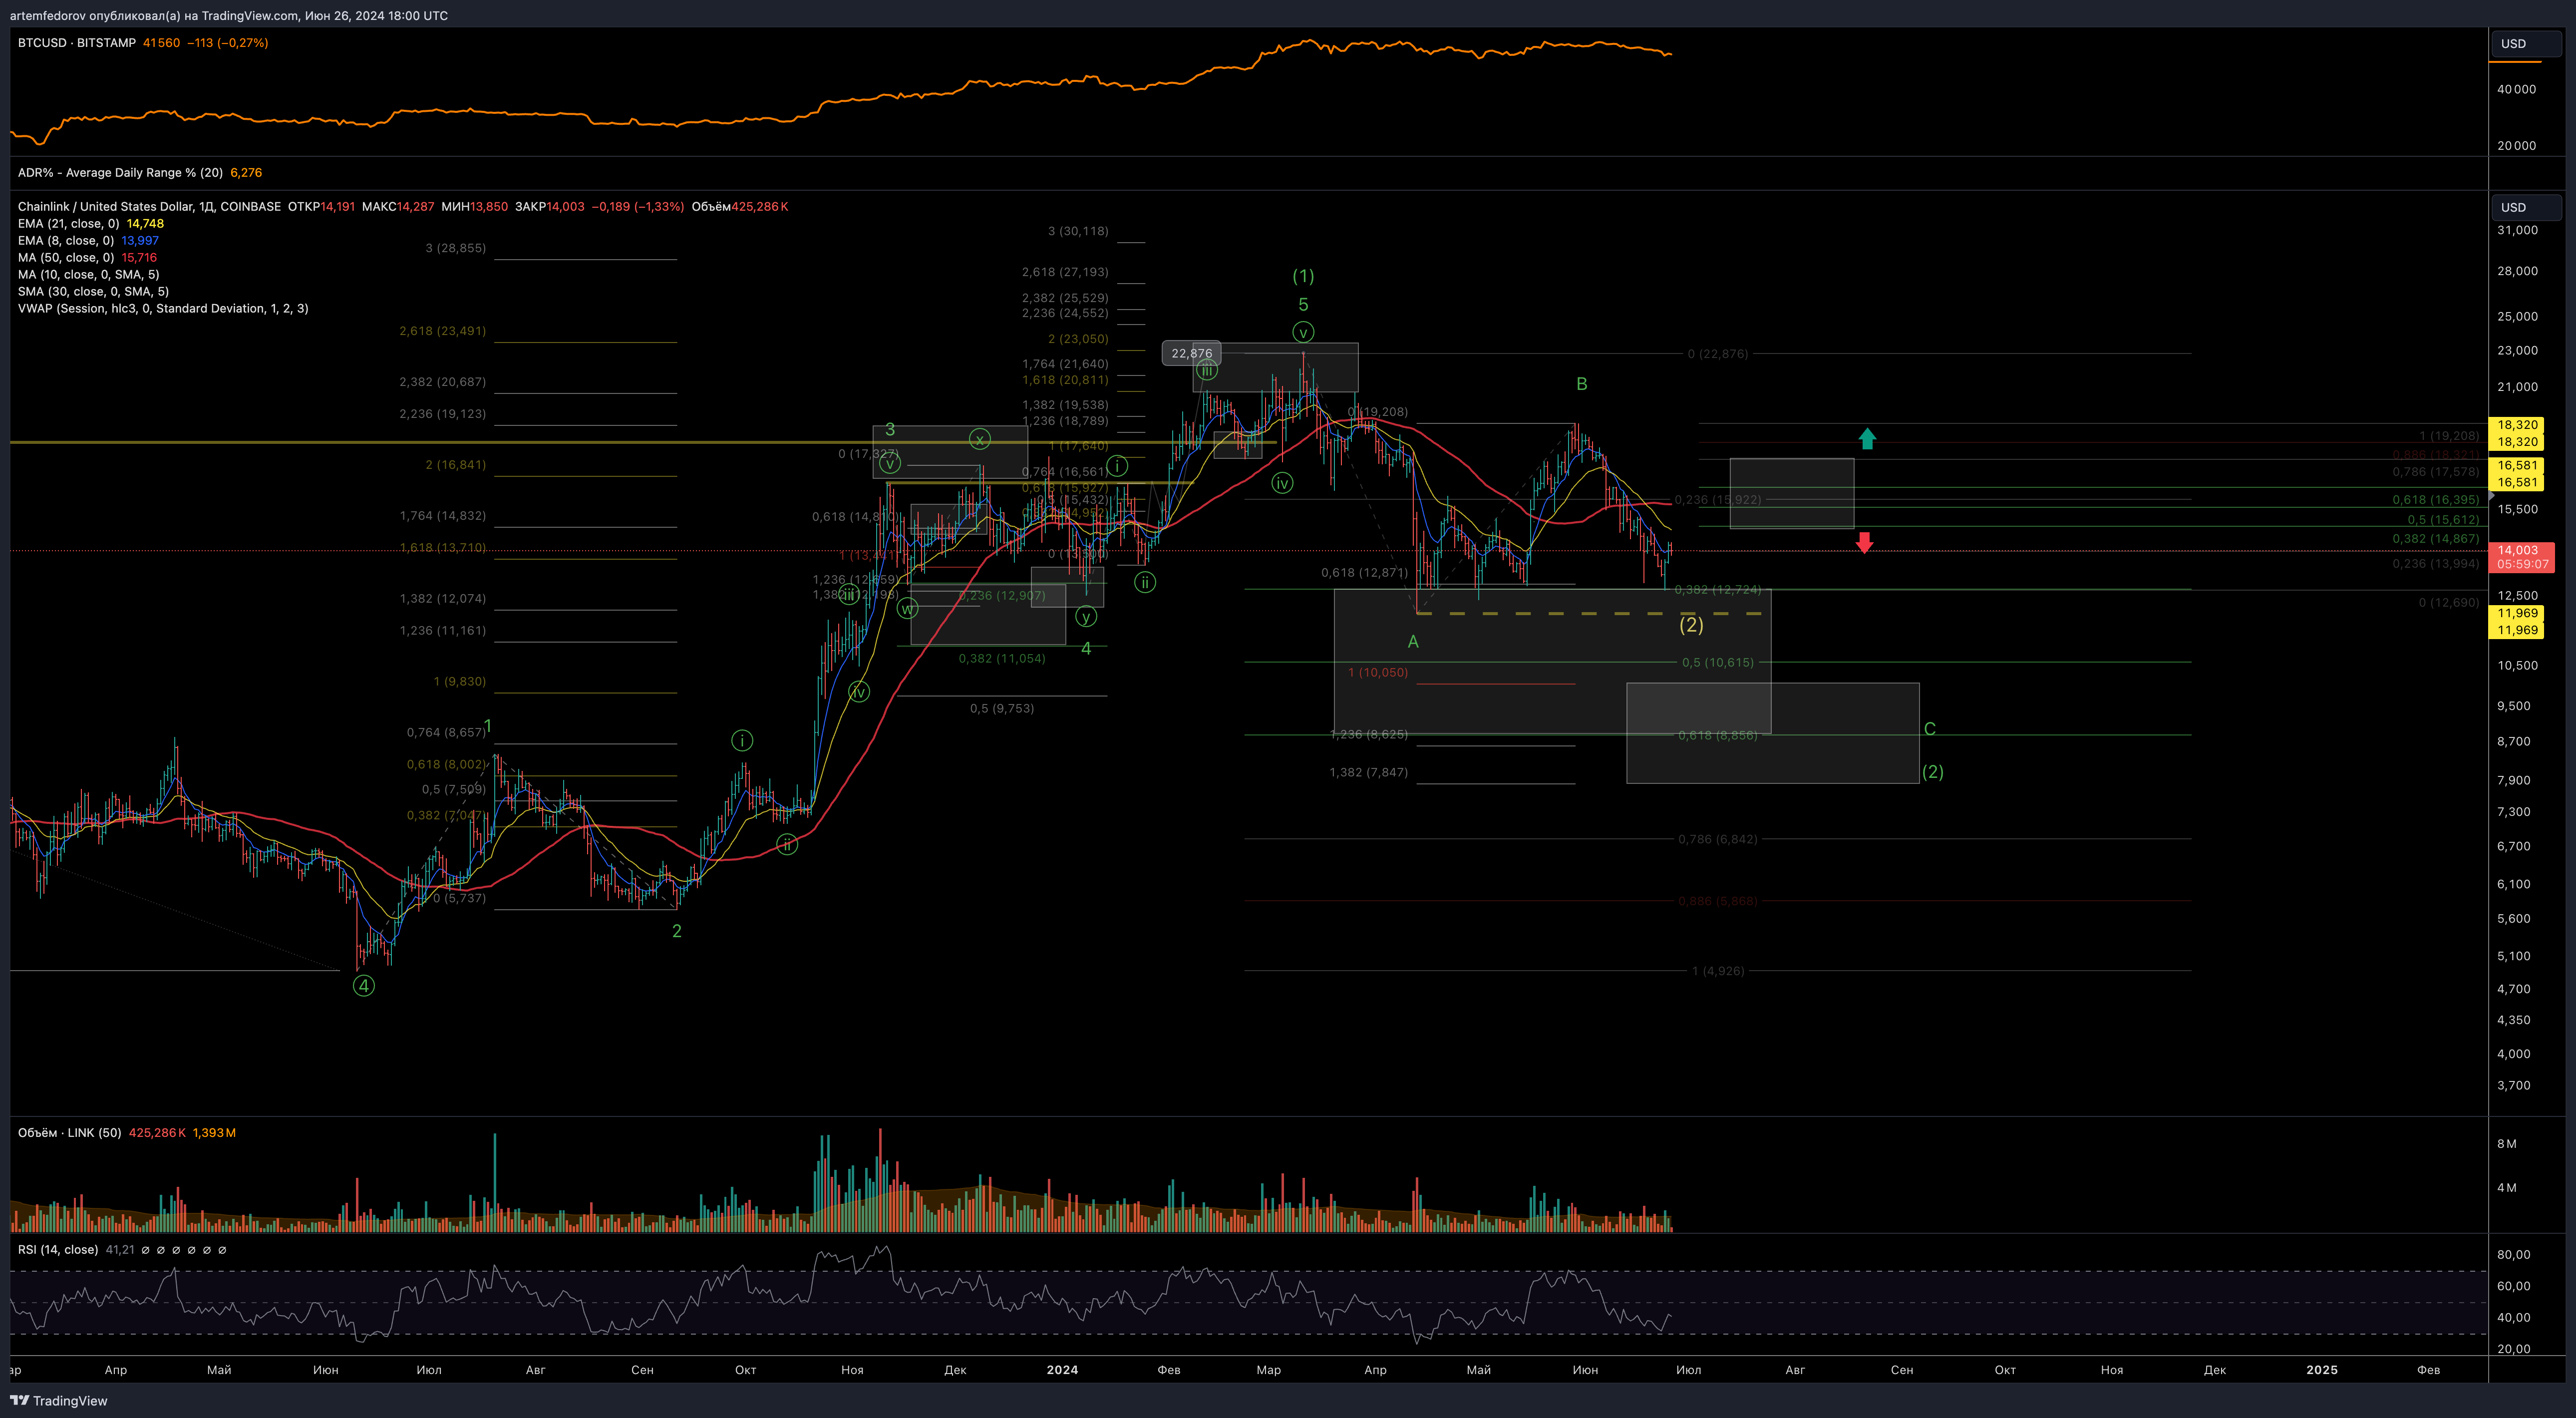Select the Объём · LINK (50) volume legend
This screenshot has height=1418, width=2576.
click(x=69, y=1132)
